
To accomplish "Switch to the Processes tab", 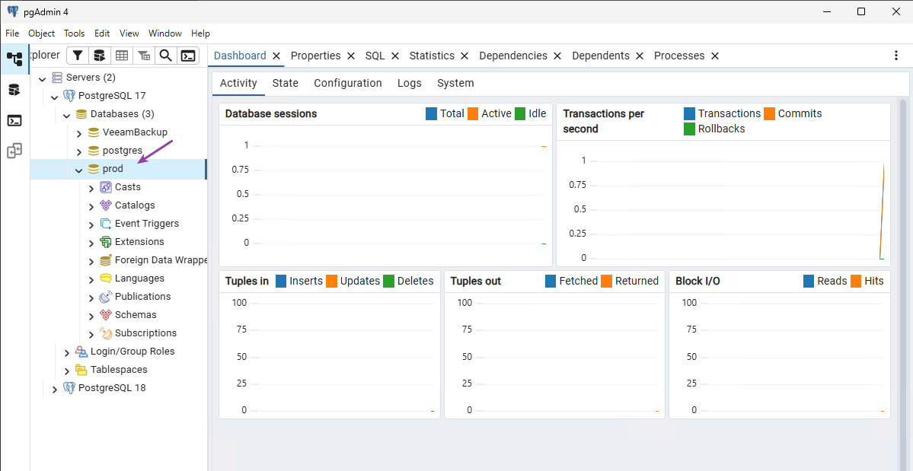I will (679, 56).
